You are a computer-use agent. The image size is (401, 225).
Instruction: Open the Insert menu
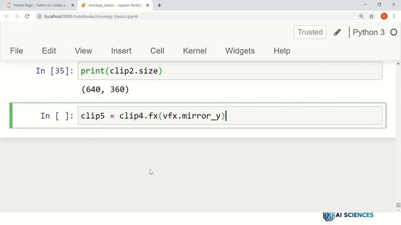[x=121, y=51]
